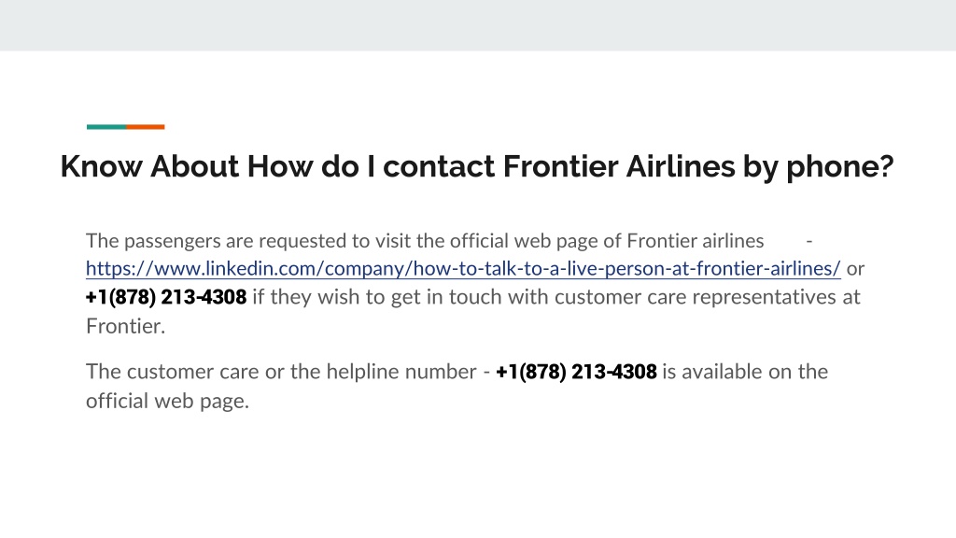Click the orange segment of the accent bar
Image resolution: width=956 pixels, height=538 pixels.
coord(145,127)
